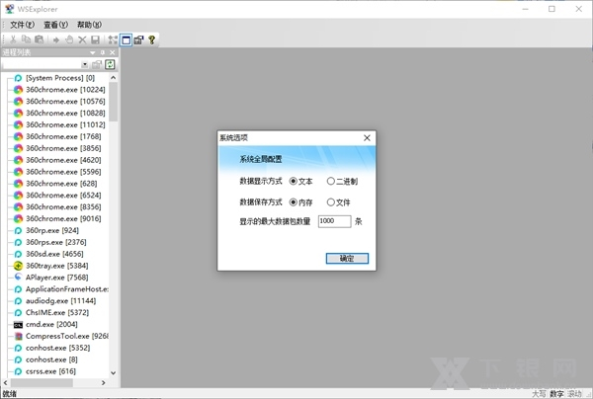Click the green refresh process list icon
Image resolution: width=593 pixels, height=399 pixels.
pyautogui.click(x=110, y=64)
